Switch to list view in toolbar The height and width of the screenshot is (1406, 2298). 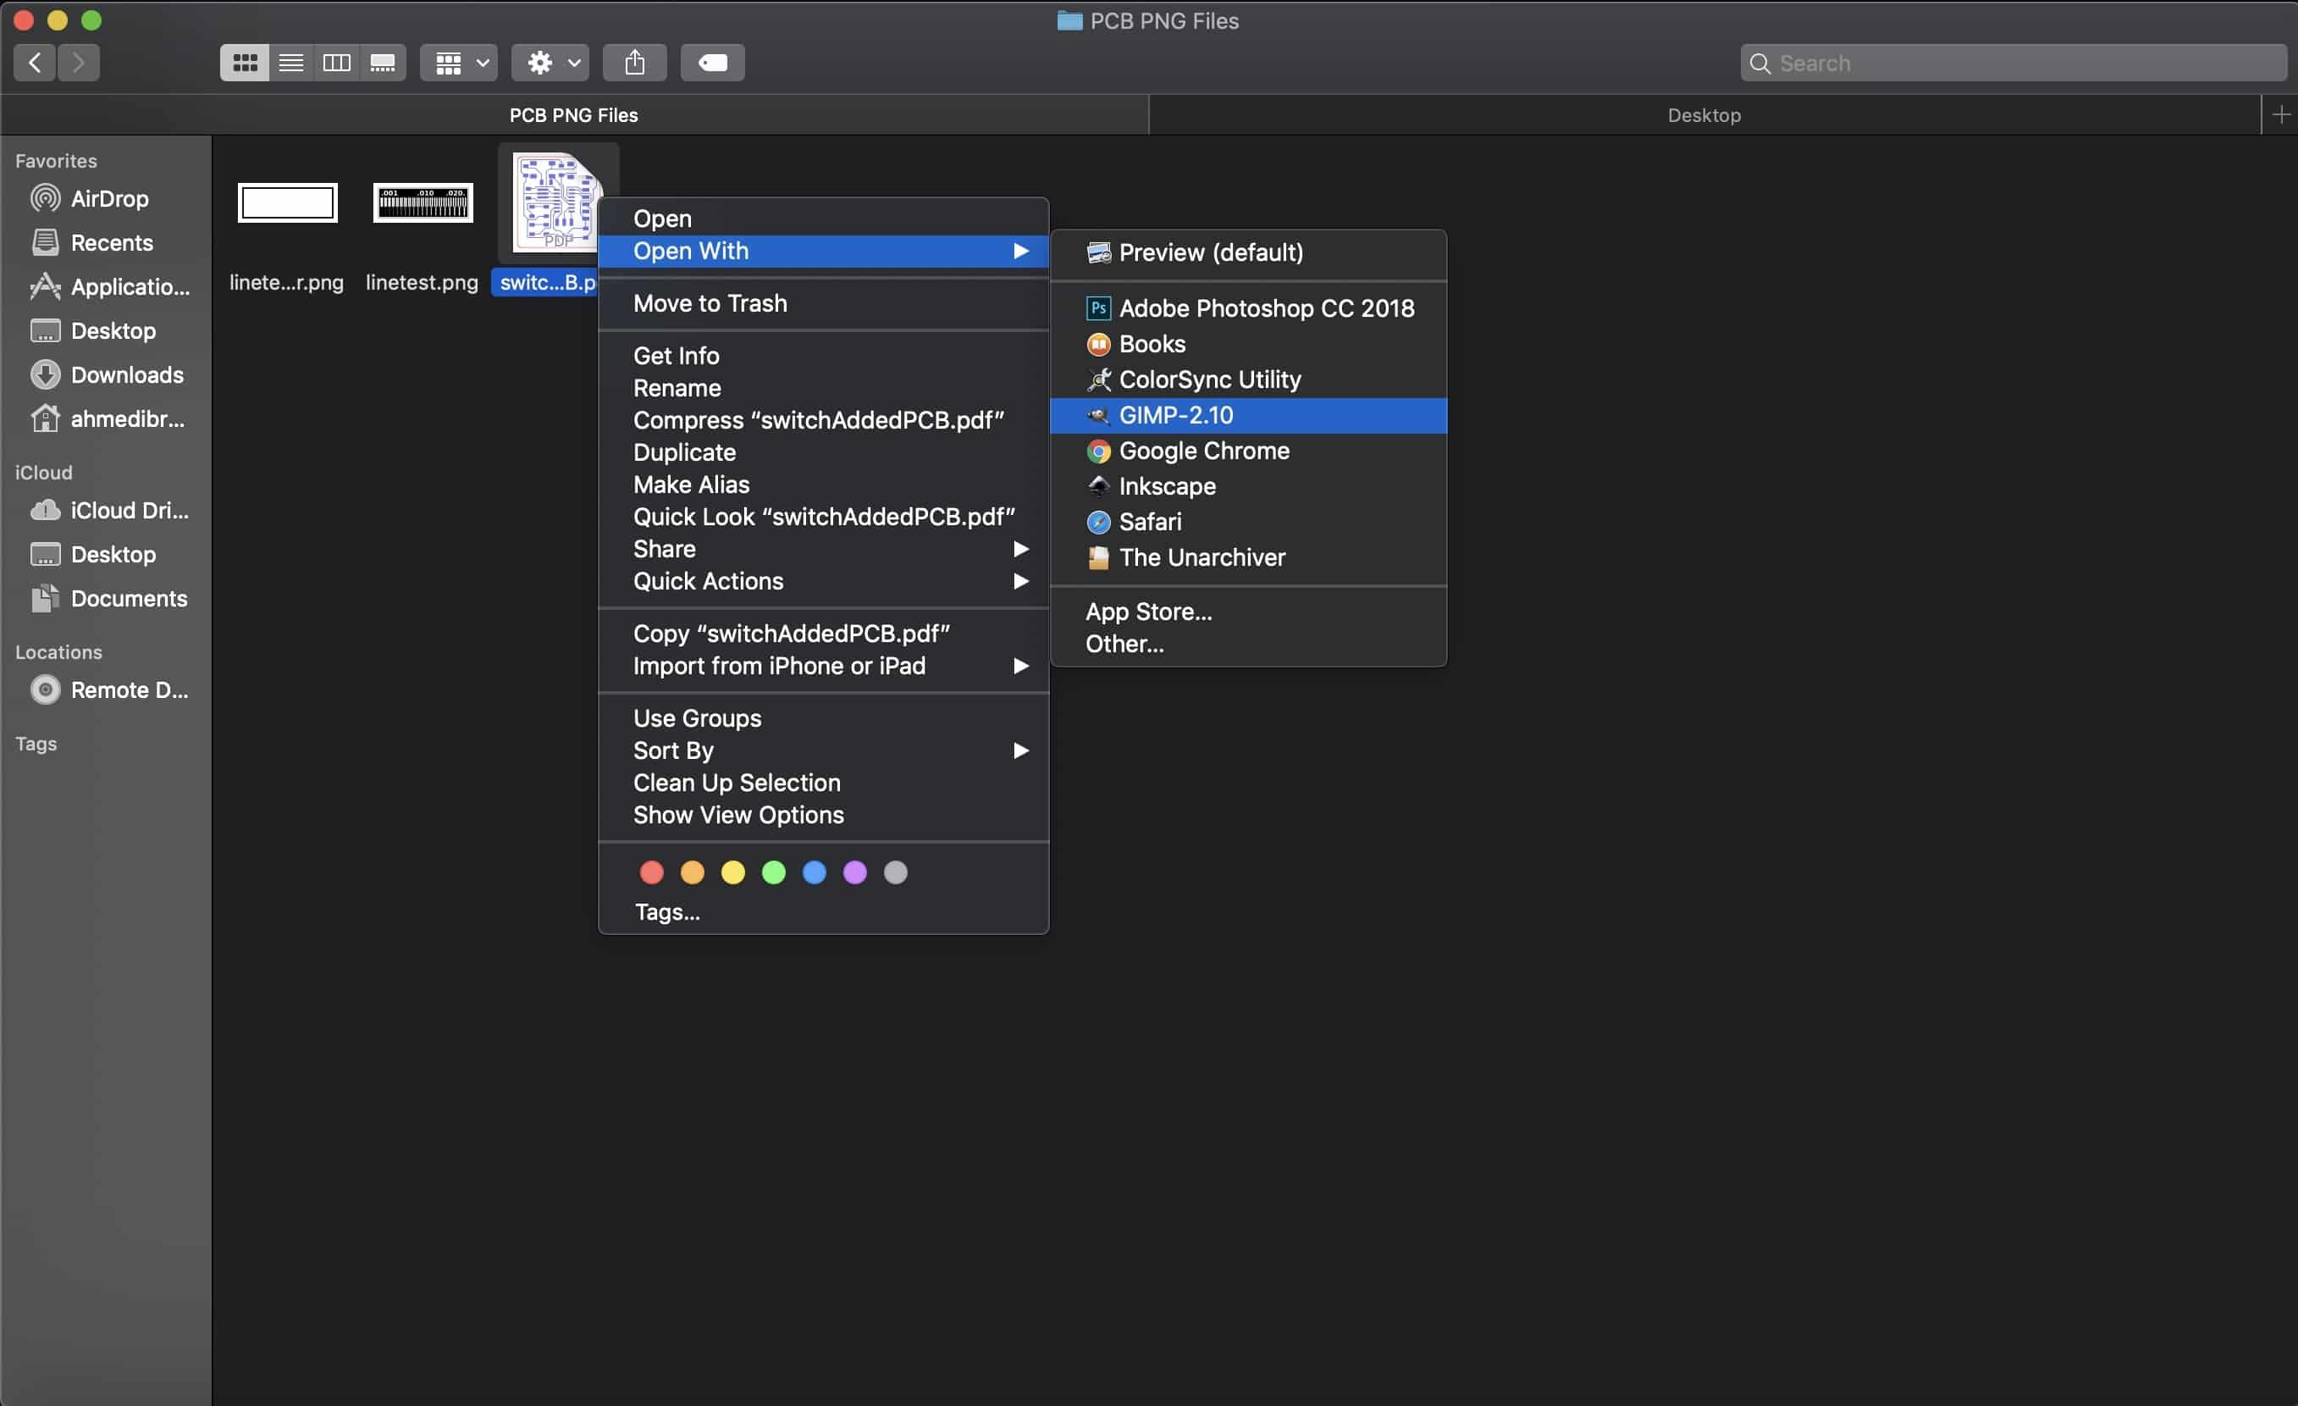[x=291, y=63]
